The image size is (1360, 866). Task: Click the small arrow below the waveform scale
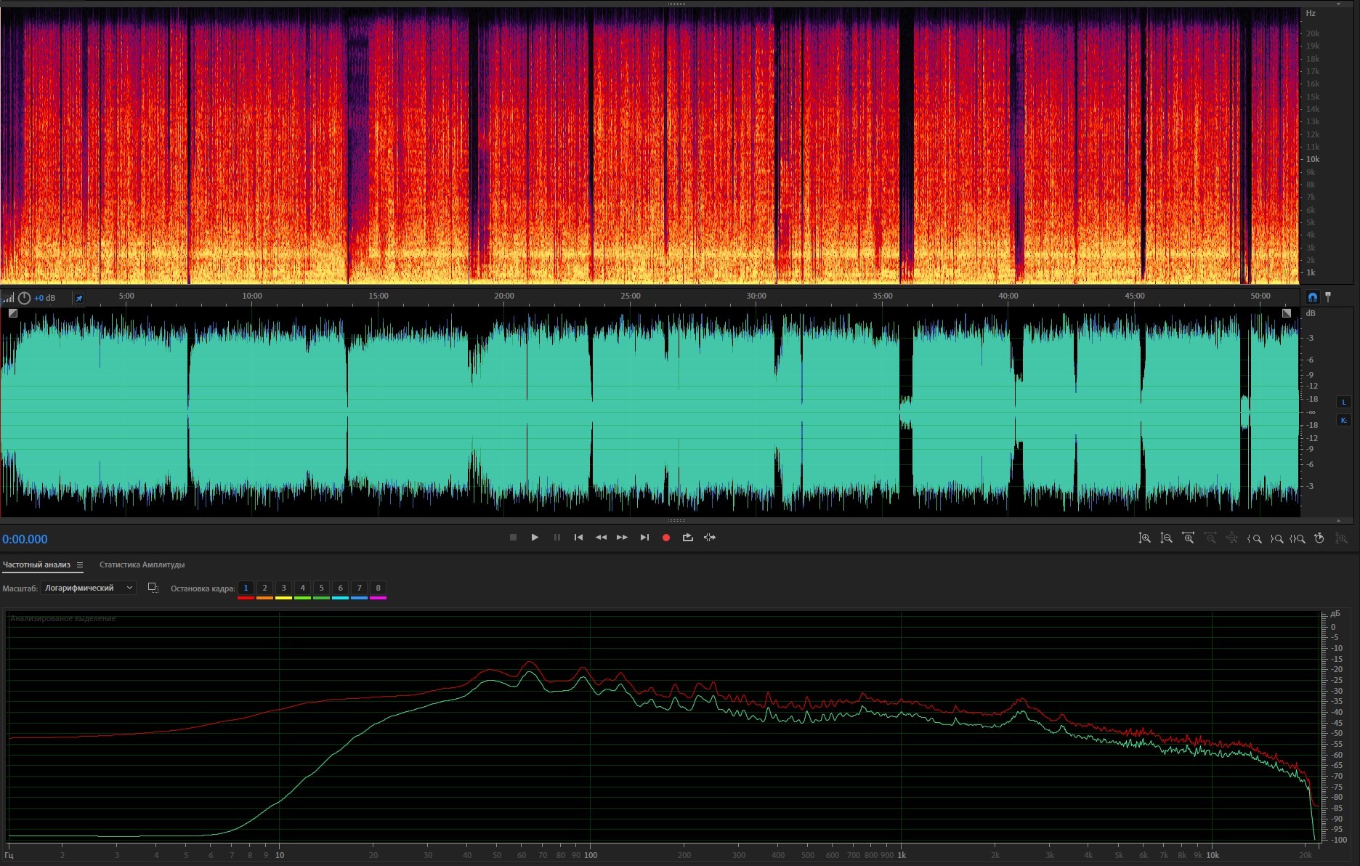pos(1338,520)
